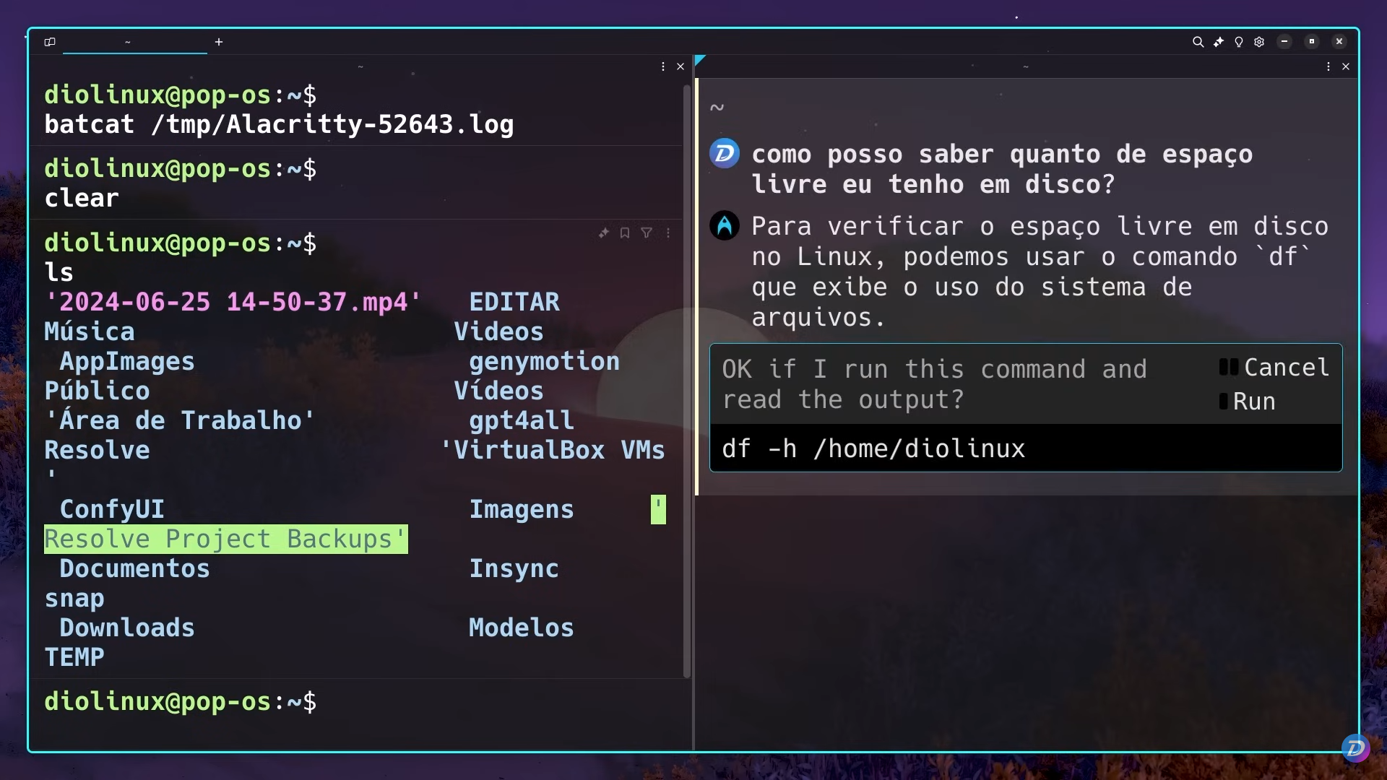Open search in the terminal title bar
This screenshot has width=1387, height=780.
point(1198,42)
